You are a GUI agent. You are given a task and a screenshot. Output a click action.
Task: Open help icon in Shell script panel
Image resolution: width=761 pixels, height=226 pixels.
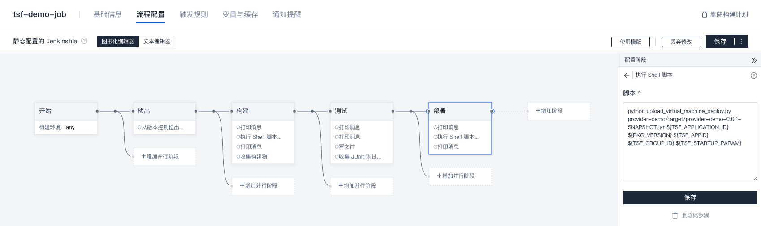[x=753, y=75]
